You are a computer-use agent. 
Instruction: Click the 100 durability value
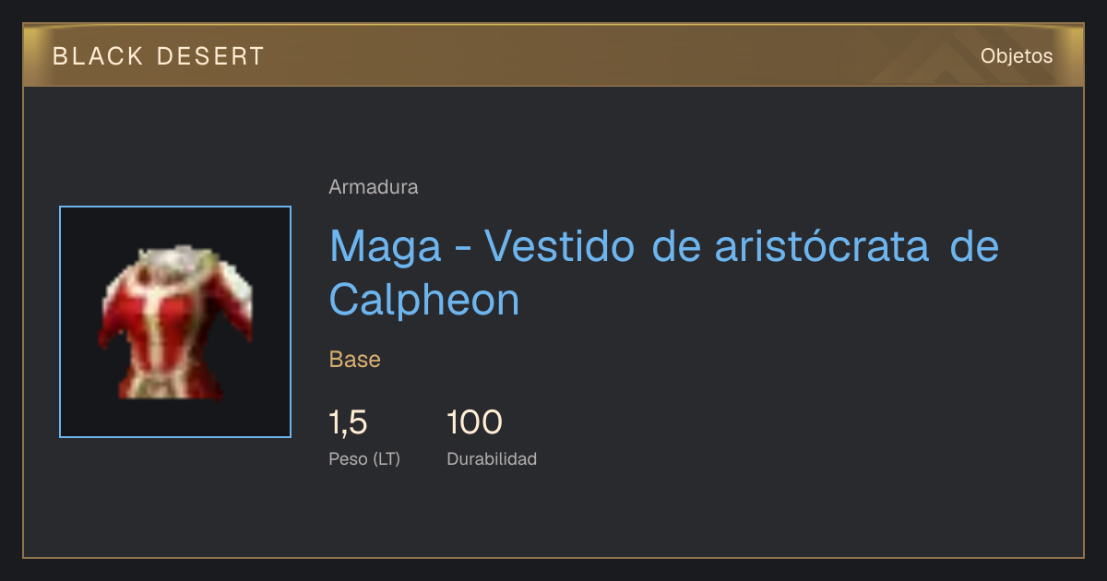click(474, 422)
